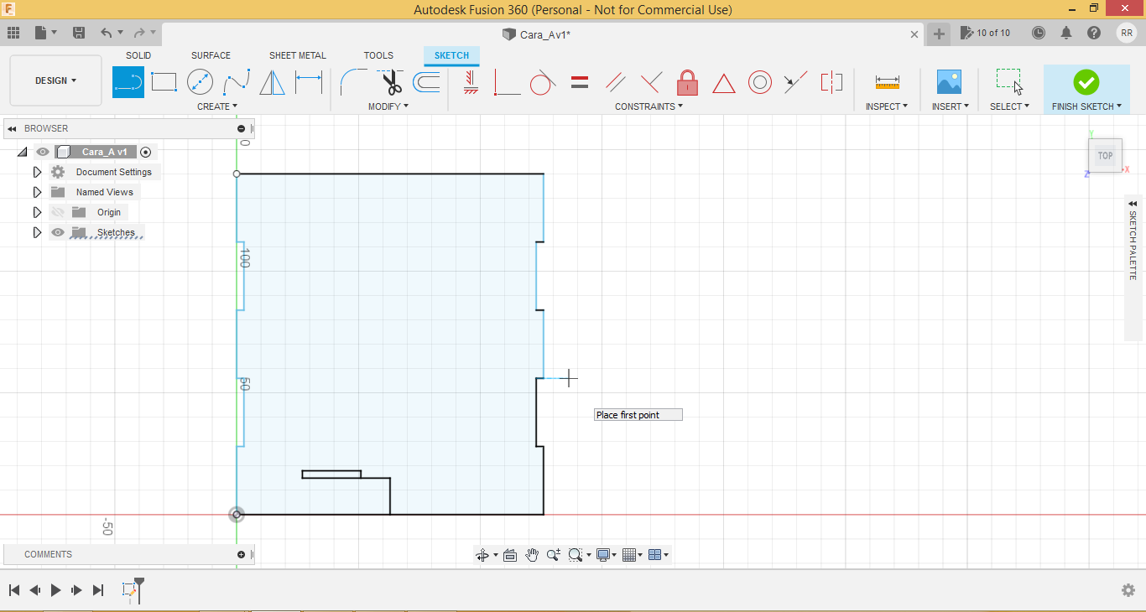
Task: Open the MODIFY dropdown menu
Action: coord(388,106)
